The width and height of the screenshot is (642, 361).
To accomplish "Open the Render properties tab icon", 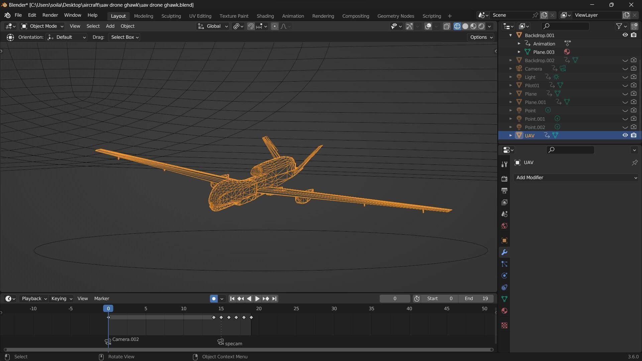I will (504, 179).
